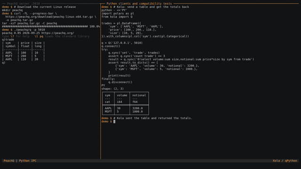Click the 'volume' header in polars output table
The width and height of the screenshot is (301, 169).
point(122,95)
